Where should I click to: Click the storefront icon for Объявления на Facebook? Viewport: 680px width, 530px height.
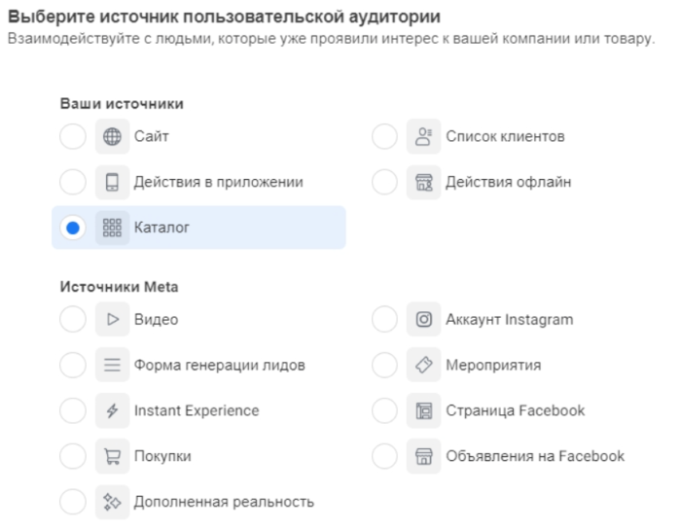click(x=423, y=456)
